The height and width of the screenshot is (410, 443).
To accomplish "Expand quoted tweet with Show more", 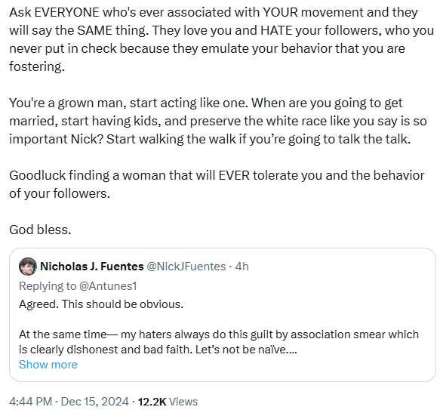I will click(x=48, y=365).
